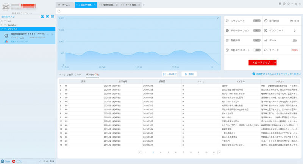
Task: Click the 一時停止 pause button
Action: (x=170, y=74)
